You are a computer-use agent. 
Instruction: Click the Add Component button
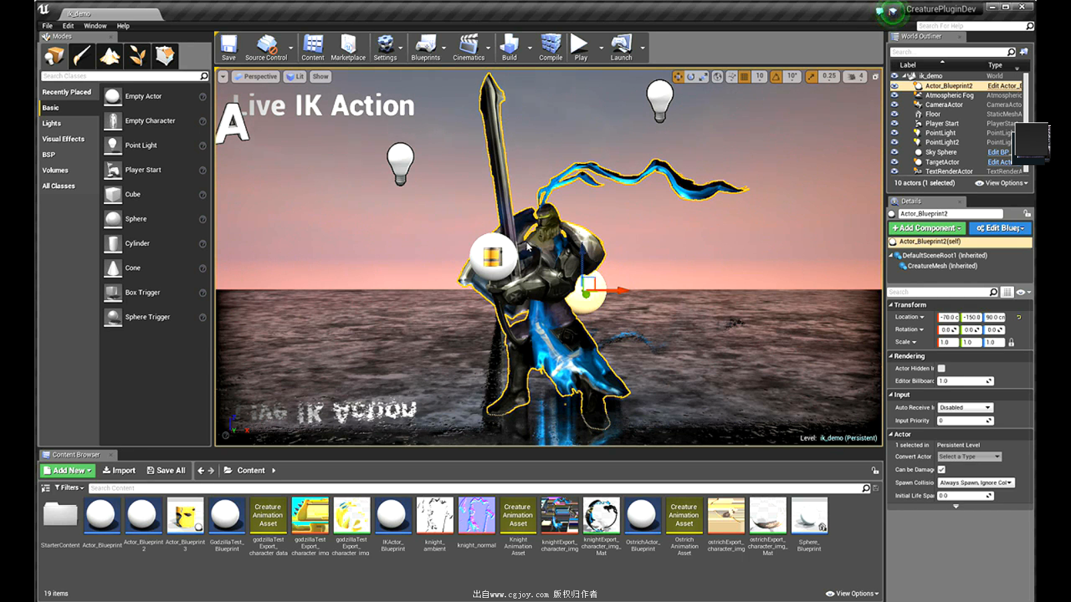pos(926,228)
